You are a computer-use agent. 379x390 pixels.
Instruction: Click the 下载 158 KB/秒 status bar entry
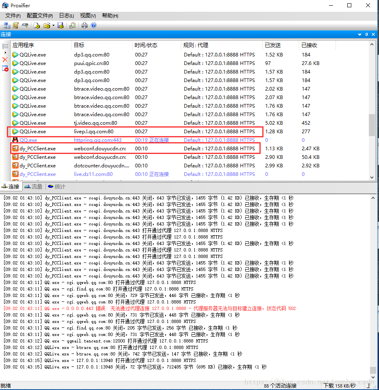(340, 386)
